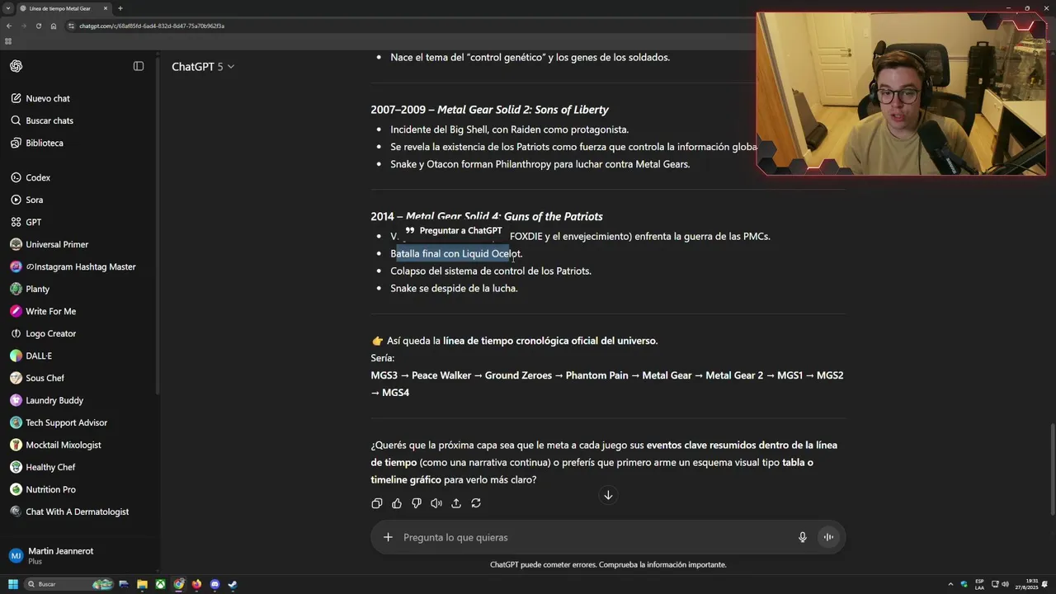Give the response a thumbs down
Viewport: 1056px width, 594px height.
417,503
